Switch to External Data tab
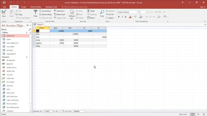The width and height of the screenshot is (207, 116). click(36, 7)
